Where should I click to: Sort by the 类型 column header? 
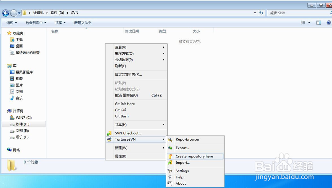click(162, 31)
